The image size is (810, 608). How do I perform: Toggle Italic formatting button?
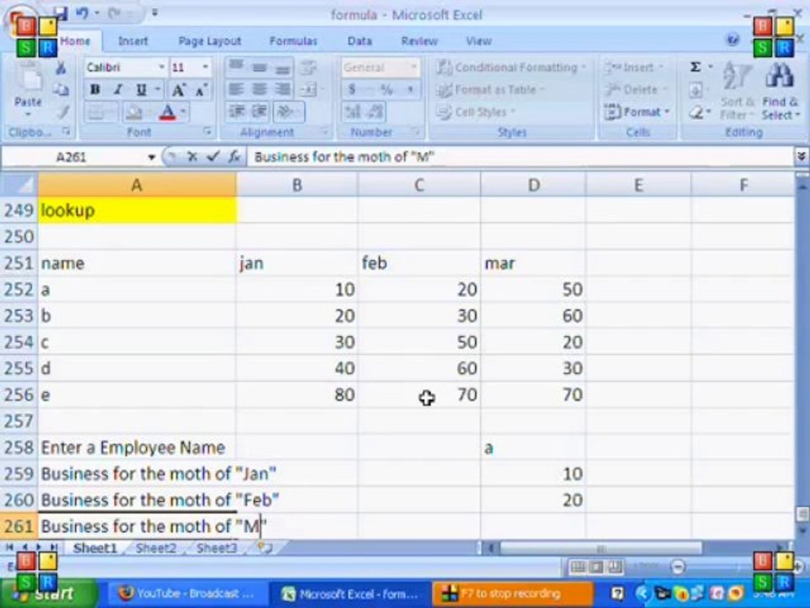point(118,90)
